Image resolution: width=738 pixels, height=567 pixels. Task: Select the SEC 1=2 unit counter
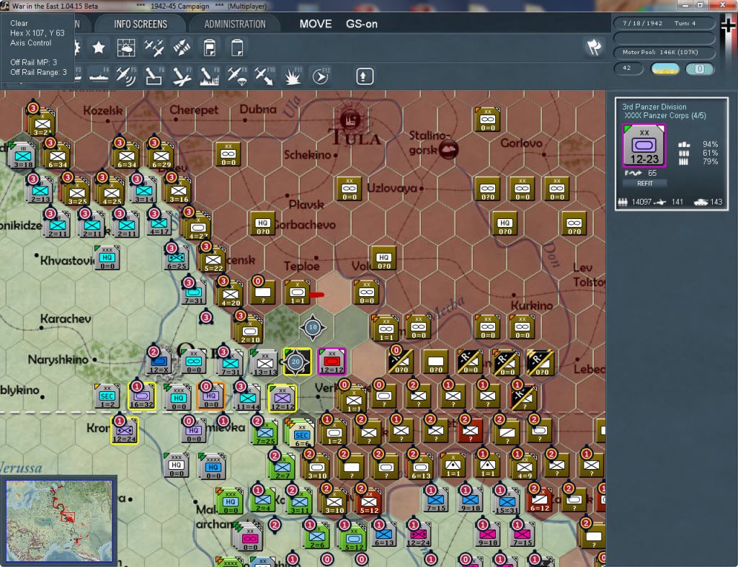tap(107, 396)
